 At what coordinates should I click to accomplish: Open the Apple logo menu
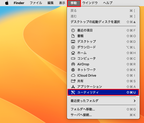click(7, 3)
